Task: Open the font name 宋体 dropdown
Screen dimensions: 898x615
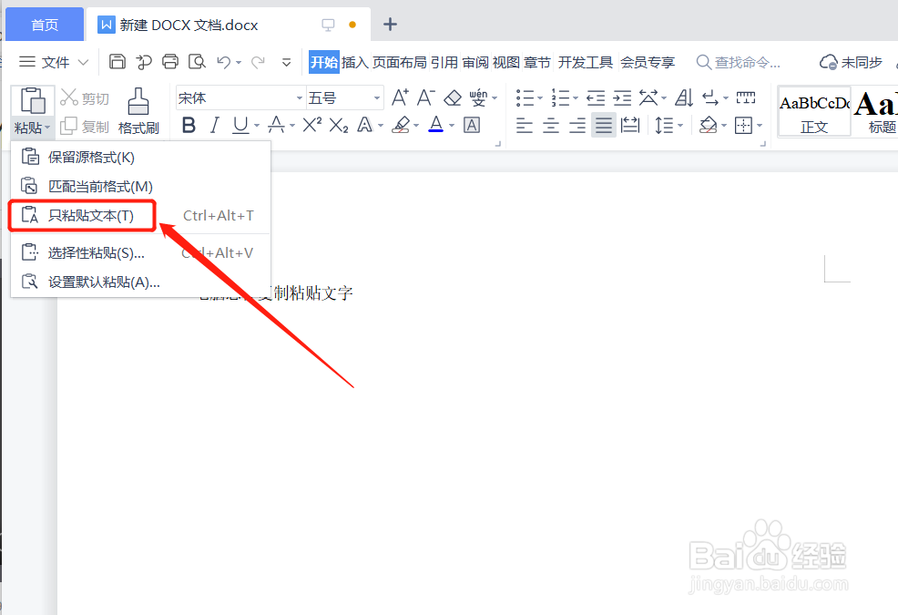Action: pyautogui.click(x=299, y=98)
